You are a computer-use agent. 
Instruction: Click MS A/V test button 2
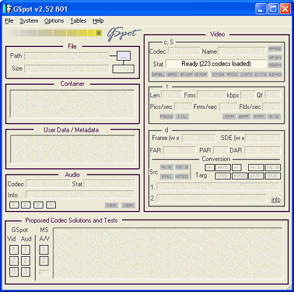[44, 260]
